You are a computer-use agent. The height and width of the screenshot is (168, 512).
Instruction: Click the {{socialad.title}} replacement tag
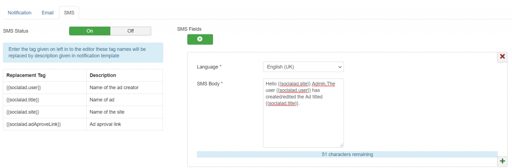tap(23, 100)
